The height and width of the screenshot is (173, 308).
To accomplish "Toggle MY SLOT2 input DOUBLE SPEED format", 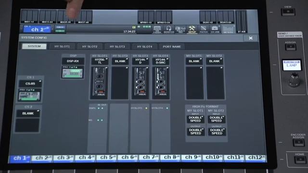I will click(217, 119).
